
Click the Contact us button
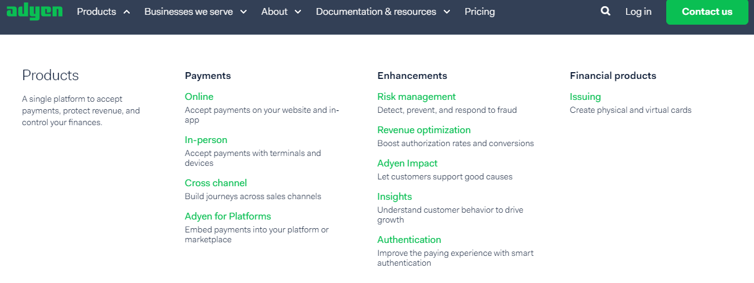pos(707,12)
